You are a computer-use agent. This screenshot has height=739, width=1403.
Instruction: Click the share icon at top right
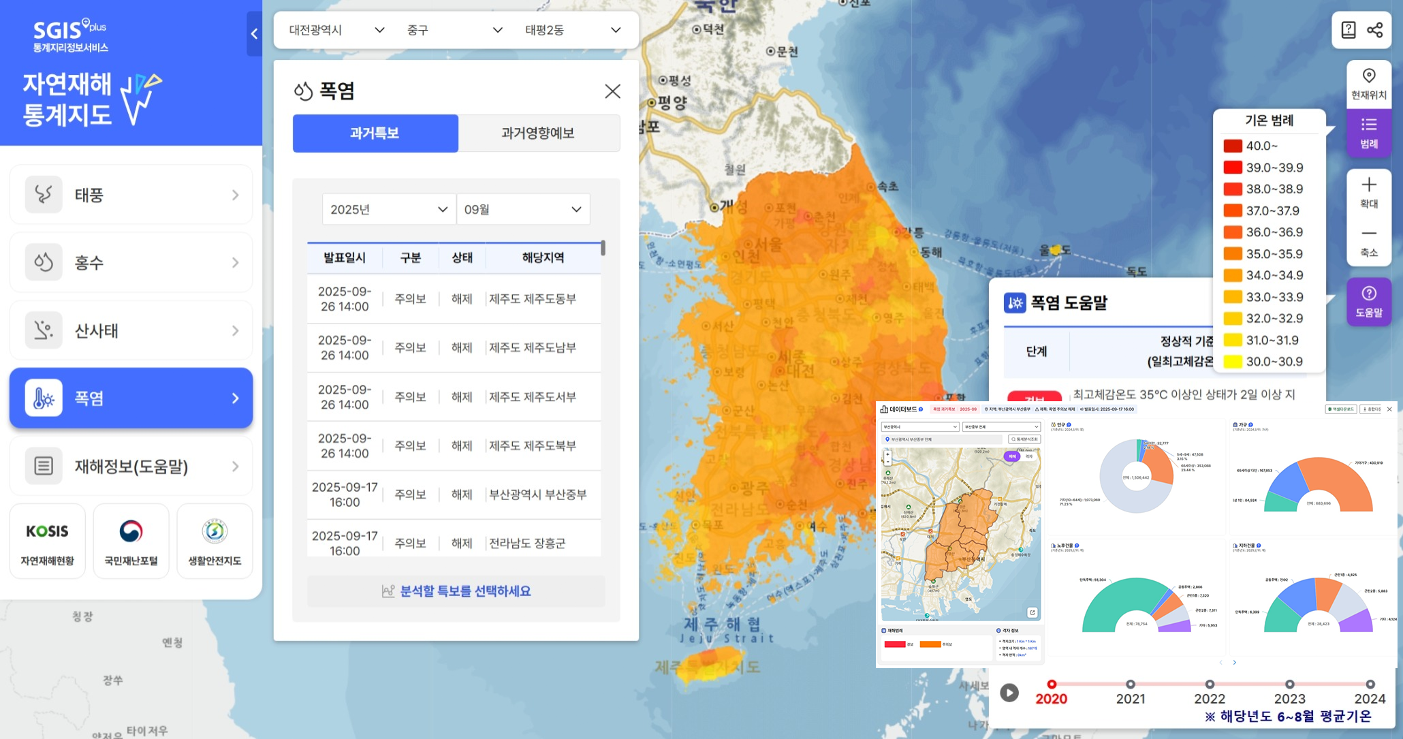1375,30
